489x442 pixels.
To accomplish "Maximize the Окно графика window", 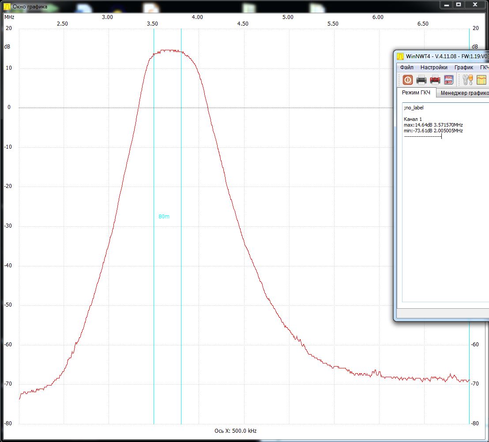I will (459, 5).
